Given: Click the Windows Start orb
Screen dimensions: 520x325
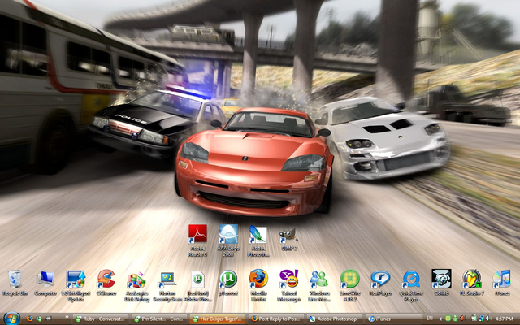Looking at the screenshot, I should [x=11, y=318].
